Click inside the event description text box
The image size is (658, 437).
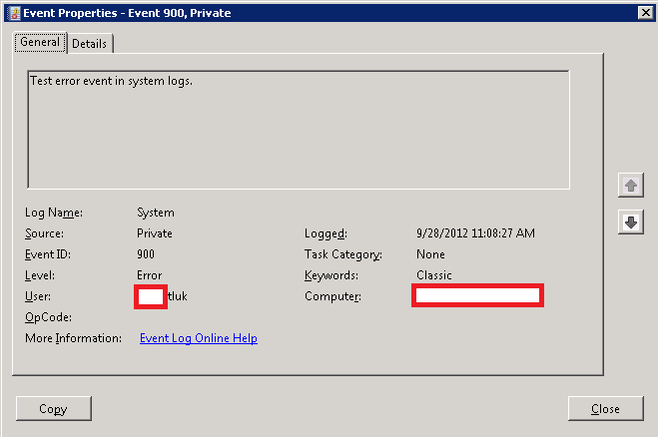tap(298, 129)
